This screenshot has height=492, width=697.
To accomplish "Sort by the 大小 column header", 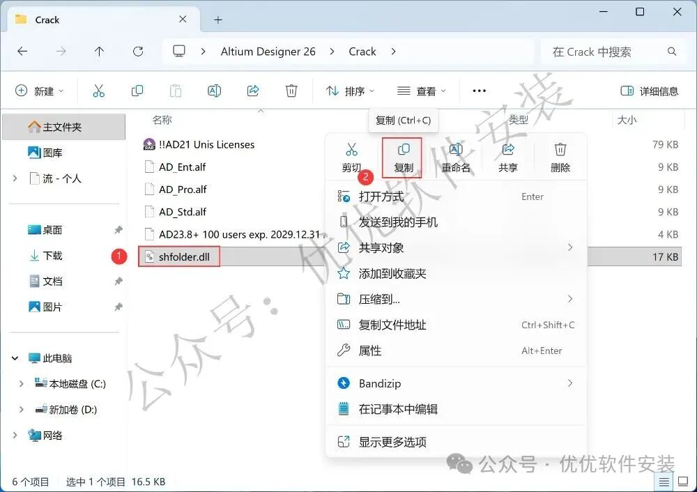I will 627,120.
